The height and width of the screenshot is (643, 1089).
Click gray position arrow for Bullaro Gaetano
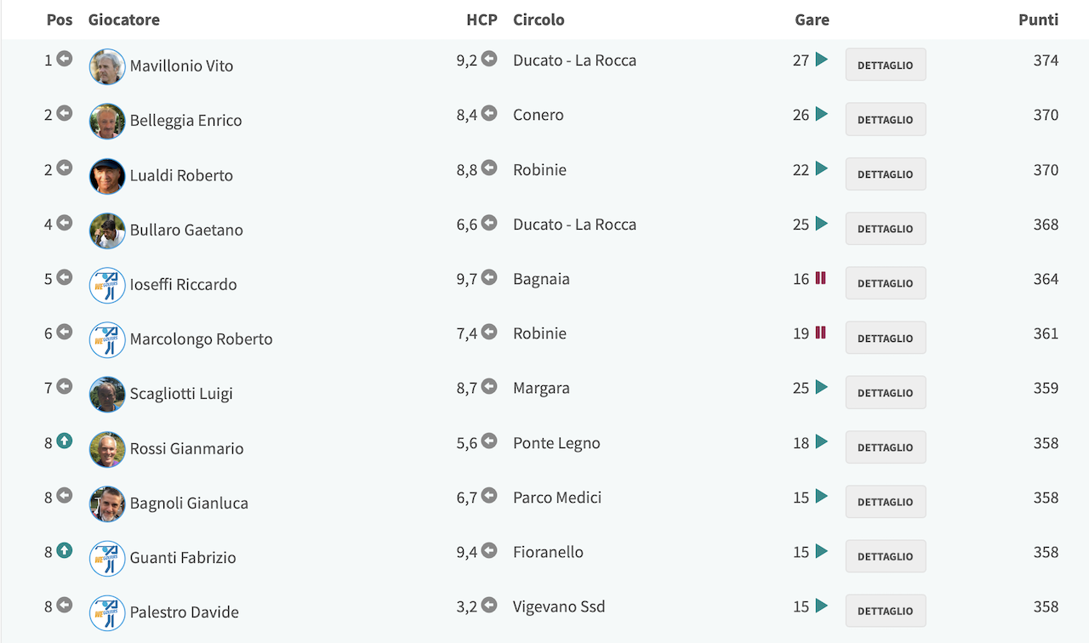tap(65, 223)
